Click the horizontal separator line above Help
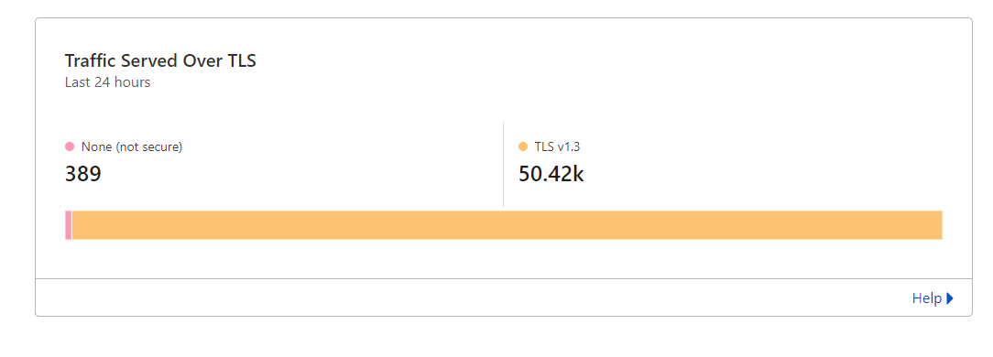993x357 pixels. [504, 278]
